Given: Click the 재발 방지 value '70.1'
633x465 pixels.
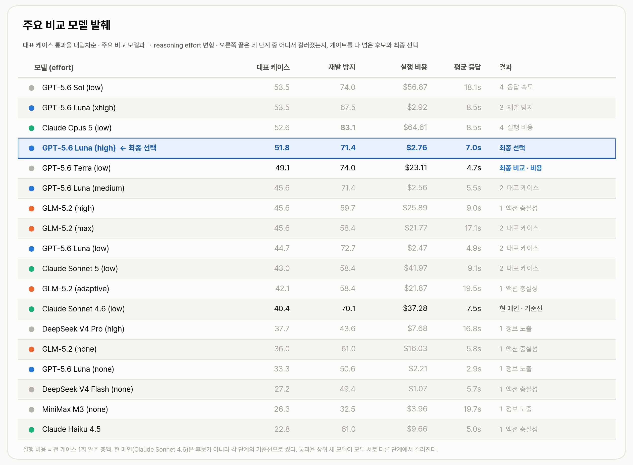Looking at the screenshot, I should [348, 309].
